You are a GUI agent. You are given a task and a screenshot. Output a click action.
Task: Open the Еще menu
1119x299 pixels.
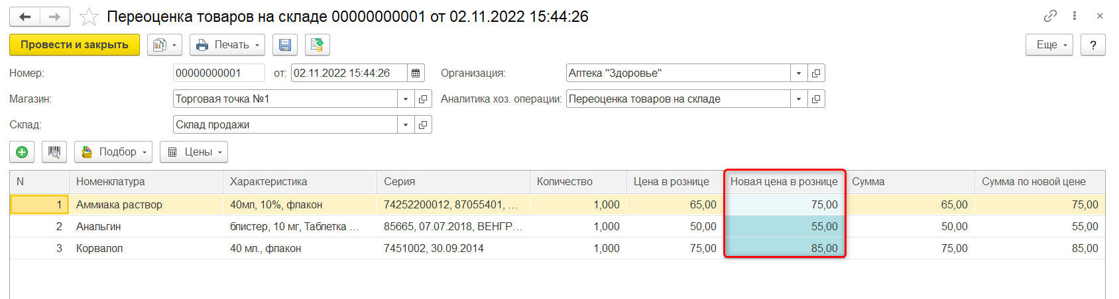(x=1049, y=45)
